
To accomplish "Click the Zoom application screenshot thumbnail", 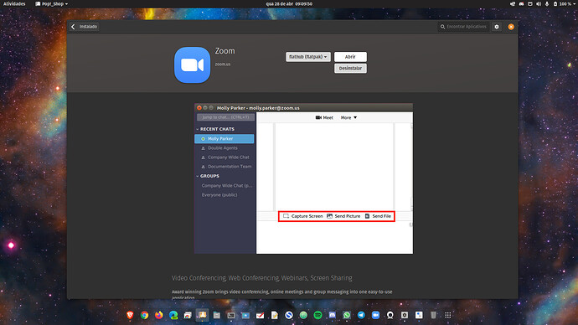I will 304,178.
